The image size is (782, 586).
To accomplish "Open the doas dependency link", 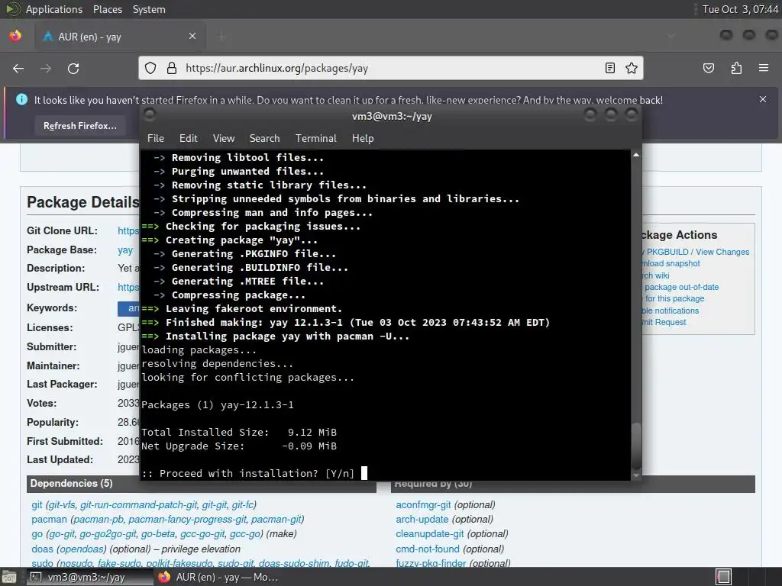I will 42,549.
